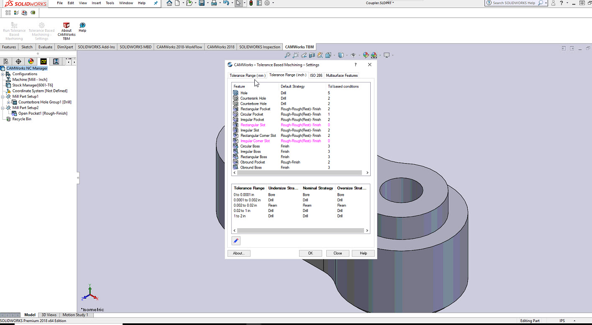Click the Close button in dialog
This screenshot has width=592, height=325.
tap(338, 253)
